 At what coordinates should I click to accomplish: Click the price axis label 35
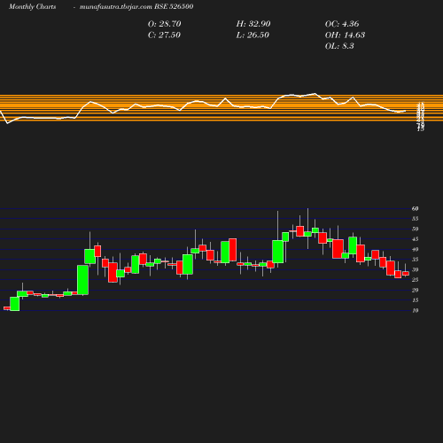tap(416, 260)
